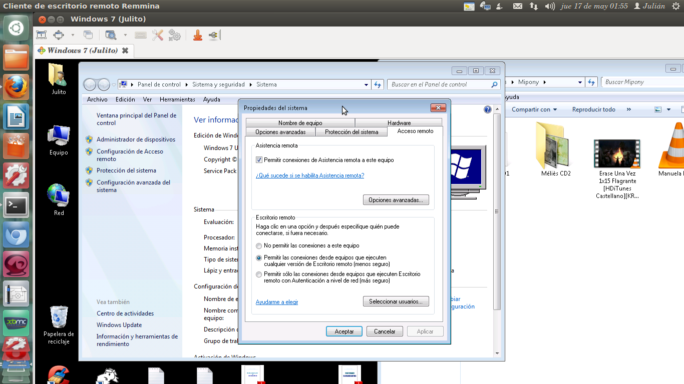Open LibreOffice Writer from the launcher
Screen dimensions: 684x384
(x=16, y=117)
